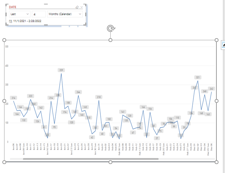
Task: Click the 'Dec 05 Sun' x-axis label
Action: coord(208,149)
